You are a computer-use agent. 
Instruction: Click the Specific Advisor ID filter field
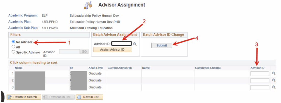[x=69, y=52]
